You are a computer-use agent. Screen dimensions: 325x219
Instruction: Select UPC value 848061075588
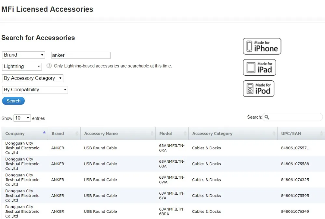(x=295, y=164)
